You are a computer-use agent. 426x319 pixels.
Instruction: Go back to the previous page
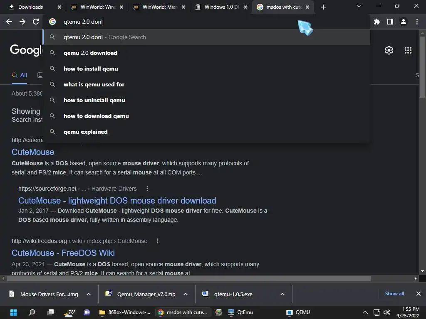click(9, 22)
